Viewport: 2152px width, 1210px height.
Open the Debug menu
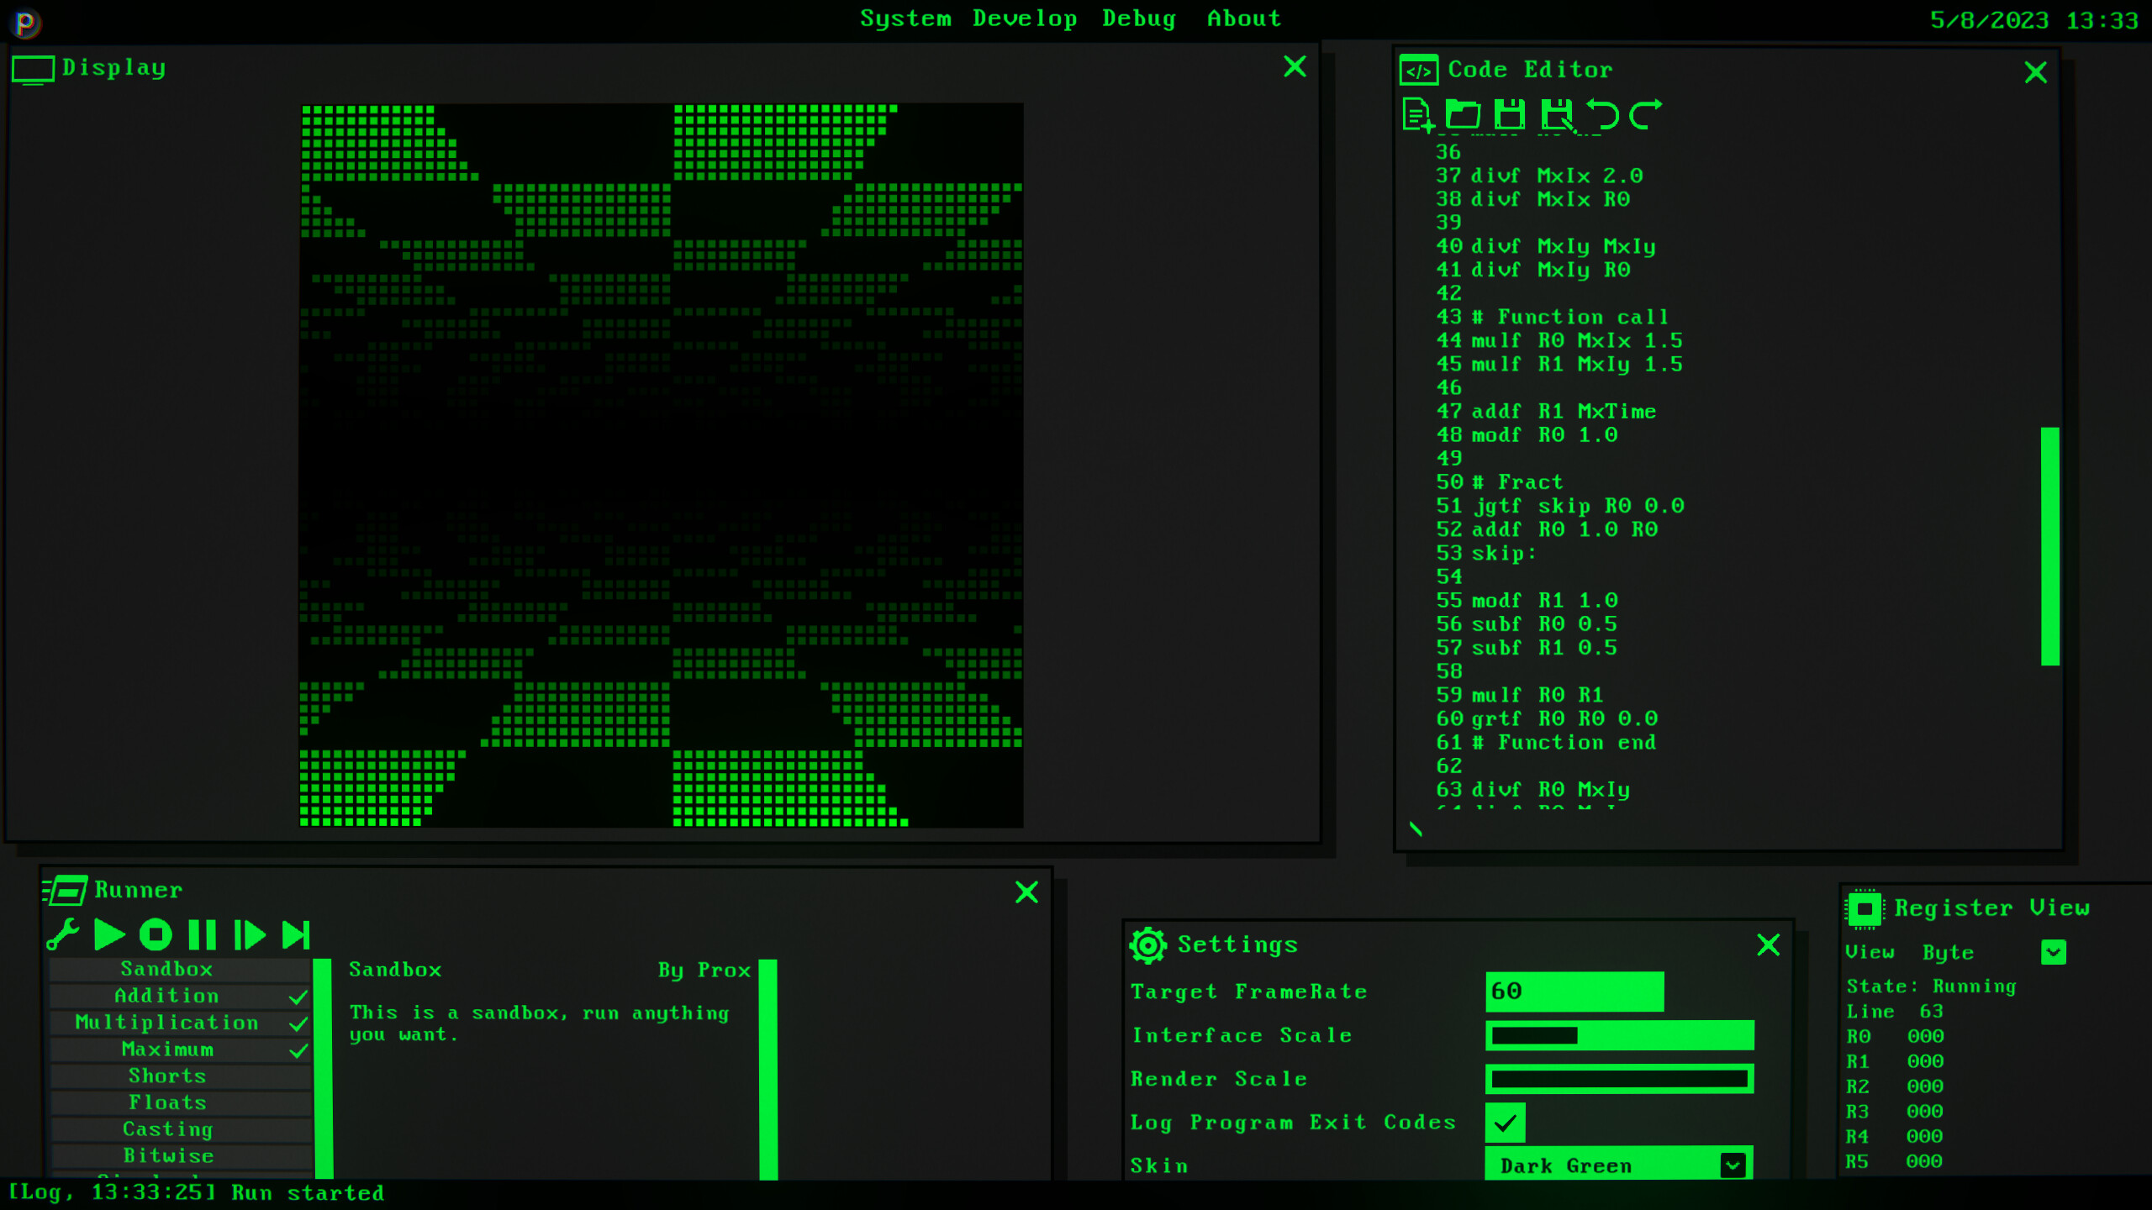point(1139,18)
